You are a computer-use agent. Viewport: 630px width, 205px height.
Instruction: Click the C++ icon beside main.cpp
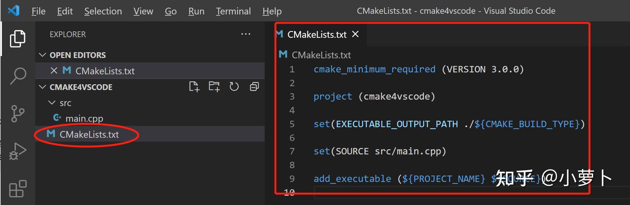tap(57, 118)
